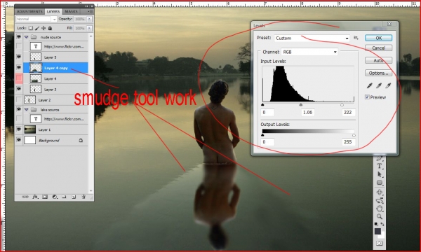Click the input levels midtone gray slider
This screenshot has width=421, height=252.
point(301,105)
